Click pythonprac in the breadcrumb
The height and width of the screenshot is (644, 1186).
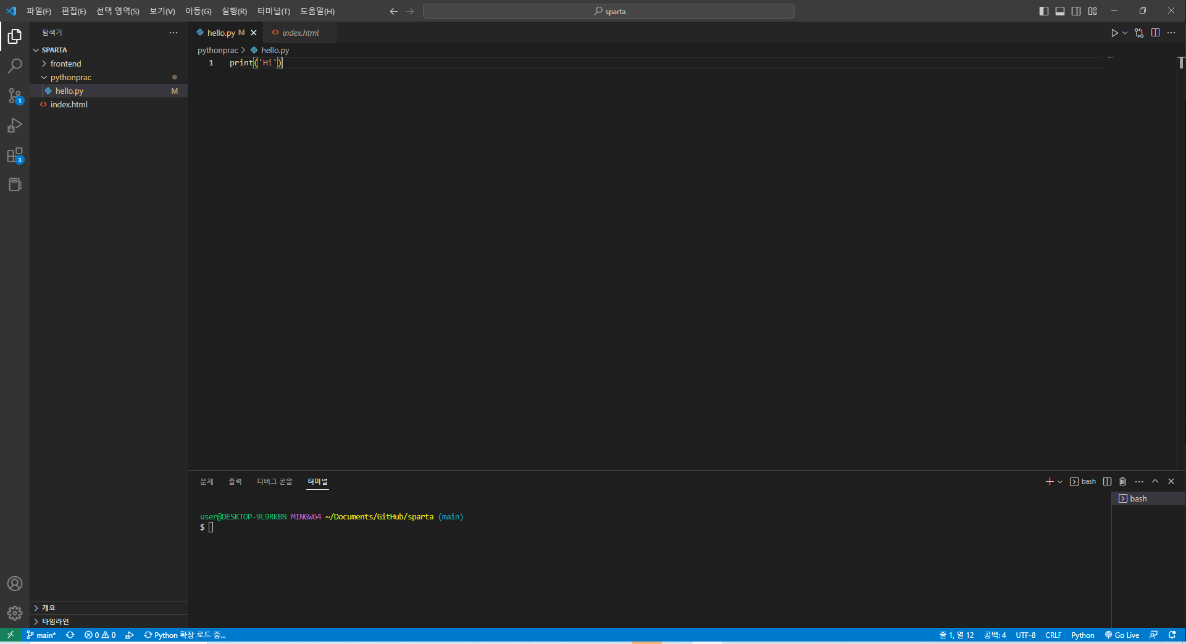tap(217, 50)
